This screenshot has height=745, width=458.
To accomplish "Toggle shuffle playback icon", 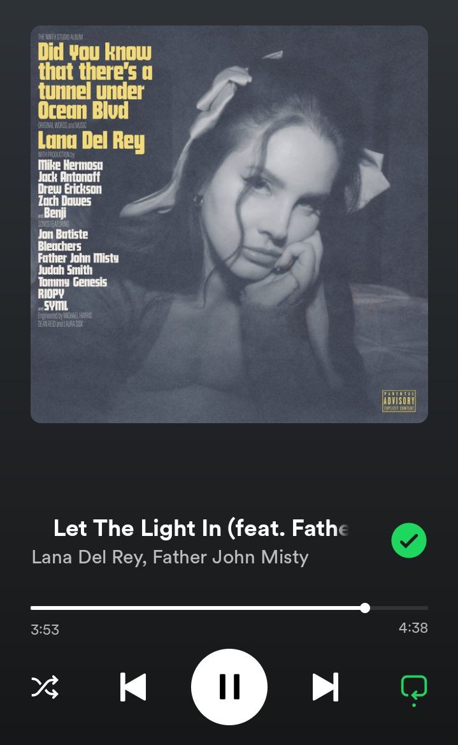I will coord(45,686).
